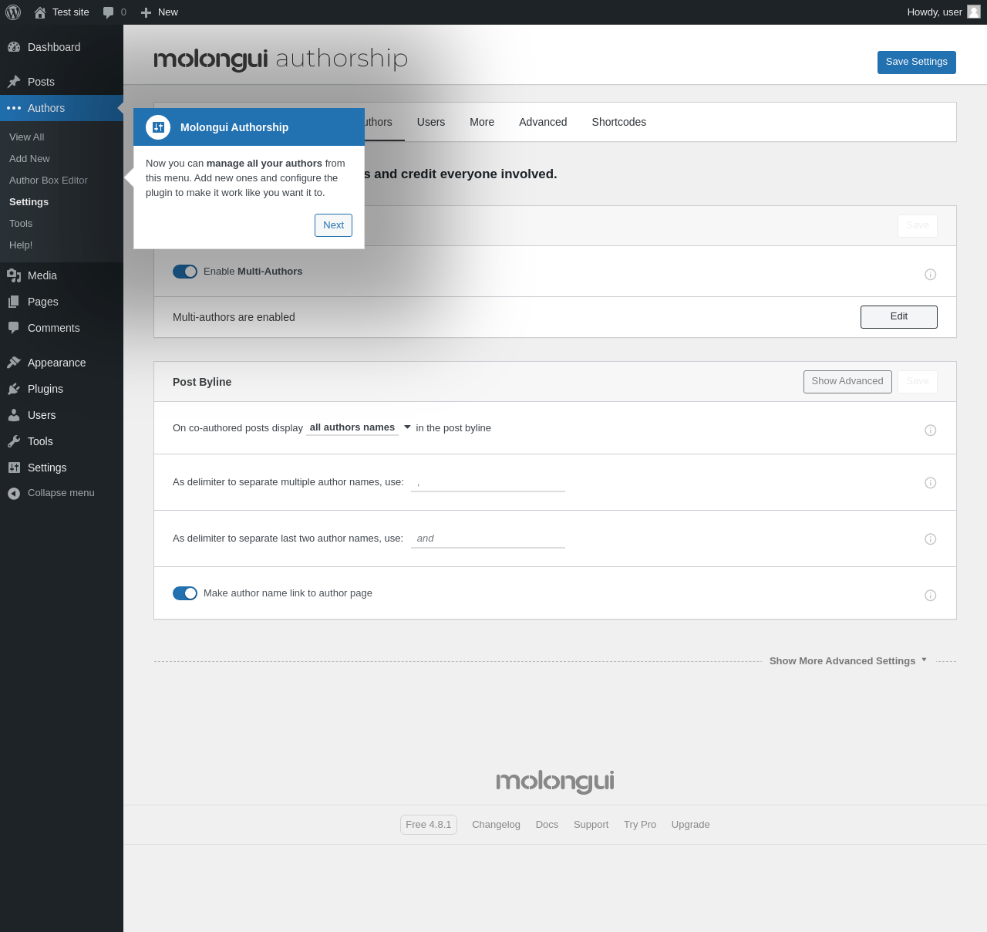Viewport: 987px width, 932px height.
Task: Open the Shortcodes settings tab
Action: pyautogui.click(x=619, y=122)
